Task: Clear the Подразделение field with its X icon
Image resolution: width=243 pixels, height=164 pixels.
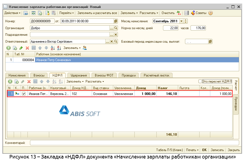Action: click(x=116, y=35)
